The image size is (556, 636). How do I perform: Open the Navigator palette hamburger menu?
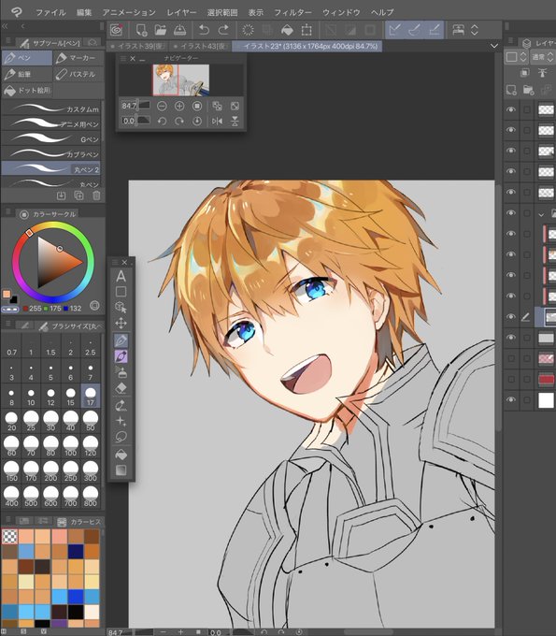pos(123,58)
